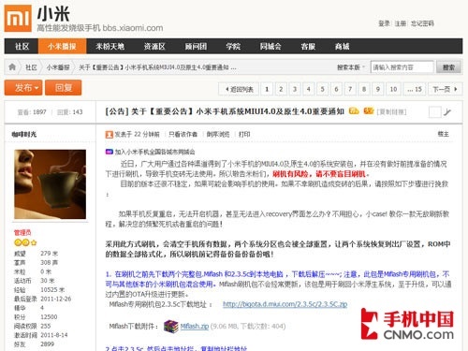Screen dimensions: 468x351
Task: Open the 加入小米手机全国各城市同城会 link
Action: pyautogui.click(x=154, y=152)
